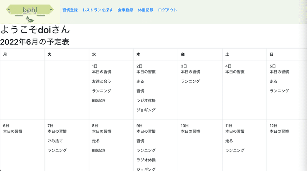Click the bohl logo

click(30, 12)
